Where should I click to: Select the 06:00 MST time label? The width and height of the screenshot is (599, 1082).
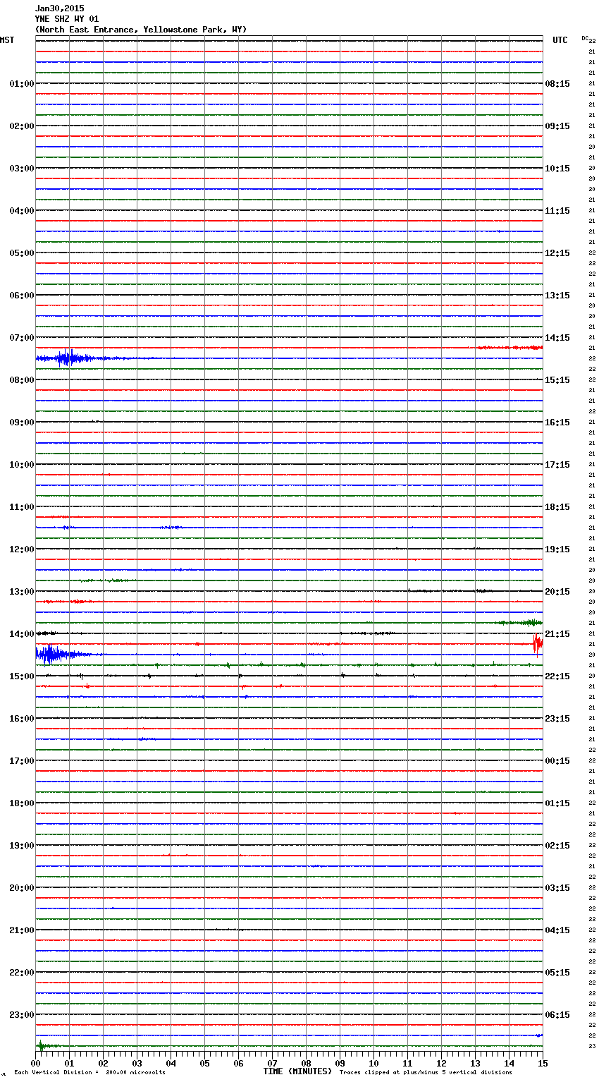point(22,296)
